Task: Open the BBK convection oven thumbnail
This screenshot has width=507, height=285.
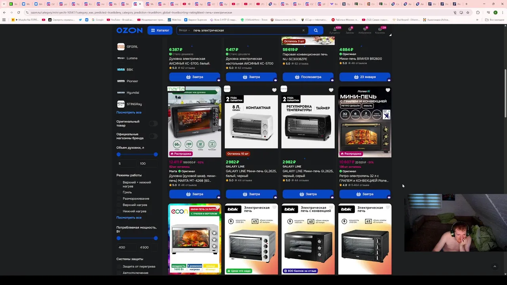Action: pos(308,239)
